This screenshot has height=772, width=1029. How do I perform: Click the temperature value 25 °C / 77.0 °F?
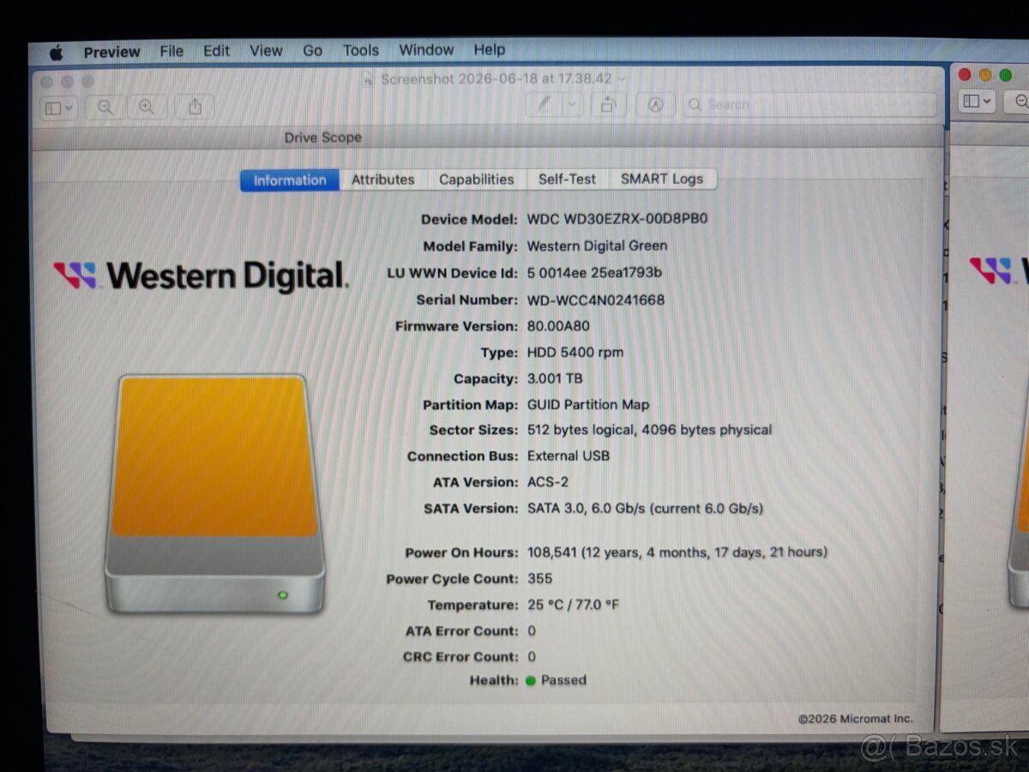click(573, 605)
